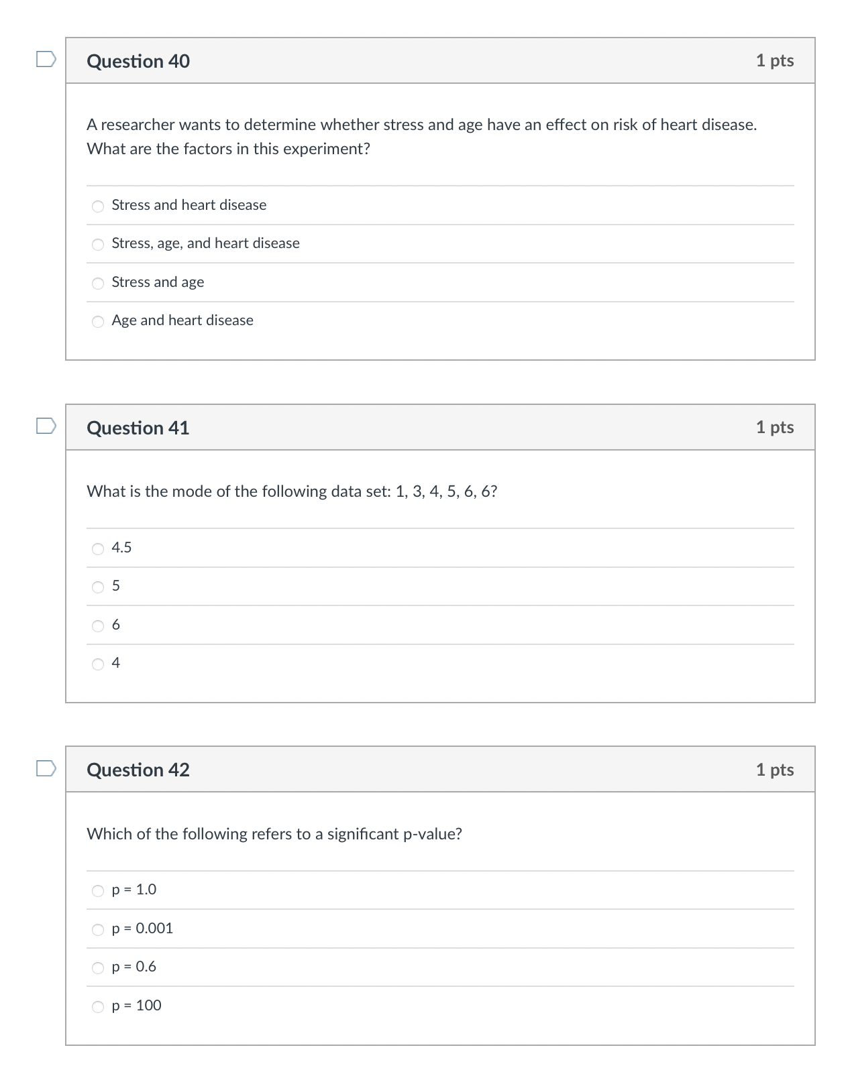This screenshot has width=848, height=1066.
Task: Select p = 100 radio button
Action: pos(98,1006)
